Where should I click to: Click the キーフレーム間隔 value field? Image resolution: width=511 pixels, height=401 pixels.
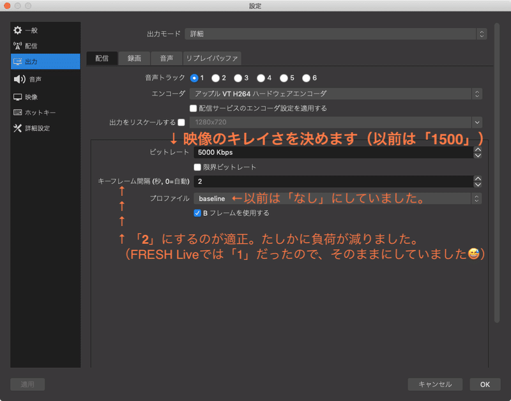pyautogui.click(x=333, y=181)
